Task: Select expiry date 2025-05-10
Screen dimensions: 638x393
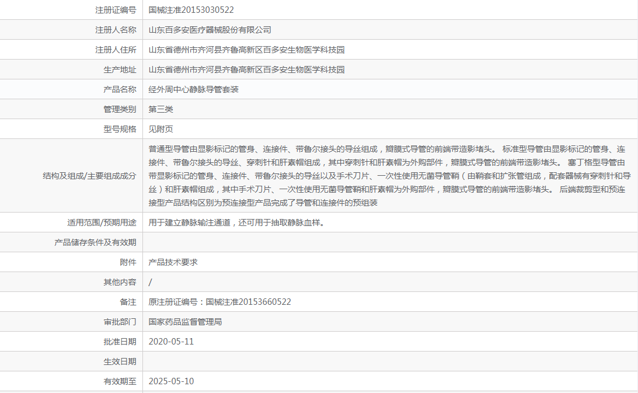Action: click(x=171, y=381)
